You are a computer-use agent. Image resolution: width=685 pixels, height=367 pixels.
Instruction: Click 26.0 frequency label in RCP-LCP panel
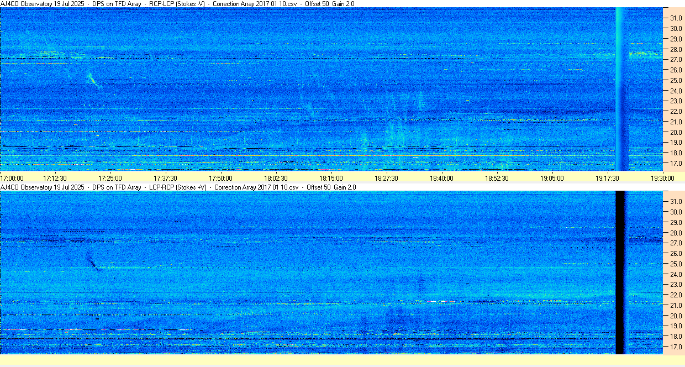pos(676,70)
